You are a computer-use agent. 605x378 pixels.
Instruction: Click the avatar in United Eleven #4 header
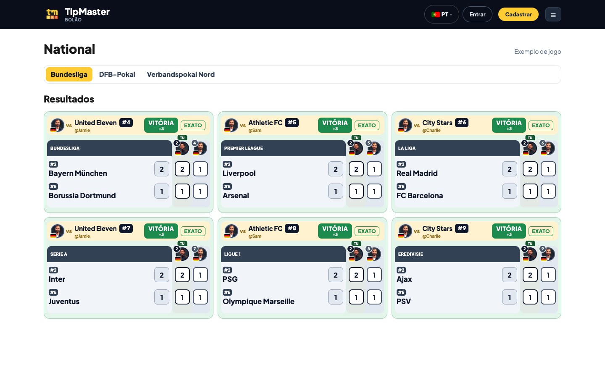[x=57, y=125]
